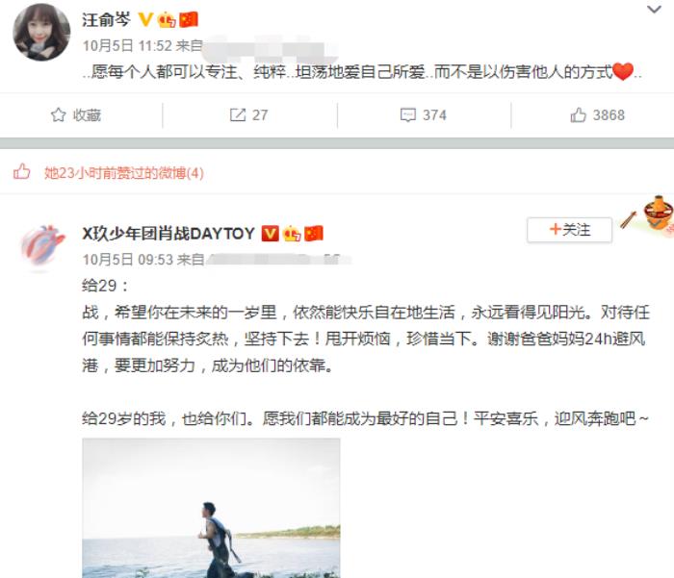Click the orange V verified badge beside 汪俞岑

click(145, 19)
